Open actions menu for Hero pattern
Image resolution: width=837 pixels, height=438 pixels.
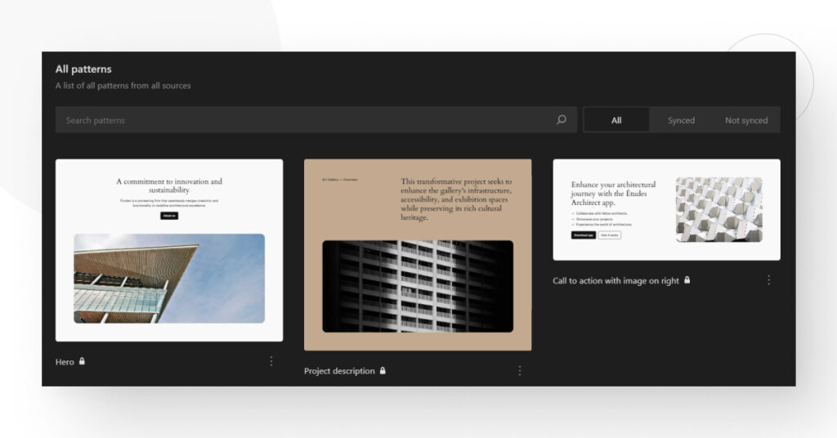coord(271,361)
